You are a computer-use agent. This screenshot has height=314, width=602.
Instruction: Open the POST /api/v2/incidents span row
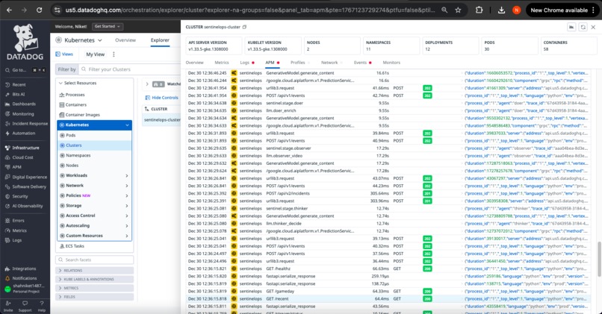388,193
